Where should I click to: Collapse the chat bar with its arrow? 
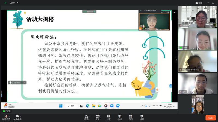[x=25, y=83]
